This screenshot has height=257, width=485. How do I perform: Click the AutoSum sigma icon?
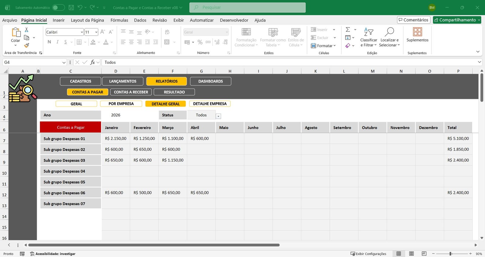click(x=348, y=30)
